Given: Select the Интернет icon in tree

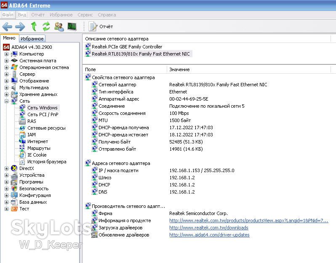Looking at the screenshot, I should [22, 141].
